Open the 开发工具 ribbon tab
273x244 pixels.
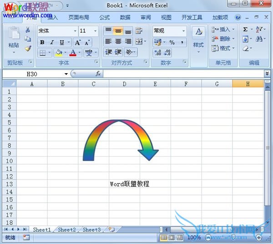(x=192, y=17)
